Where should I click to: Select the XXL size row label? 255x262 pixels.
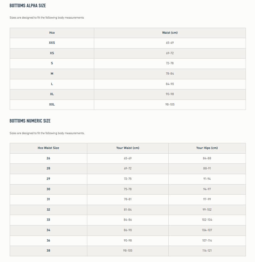(x=52, y=105)
